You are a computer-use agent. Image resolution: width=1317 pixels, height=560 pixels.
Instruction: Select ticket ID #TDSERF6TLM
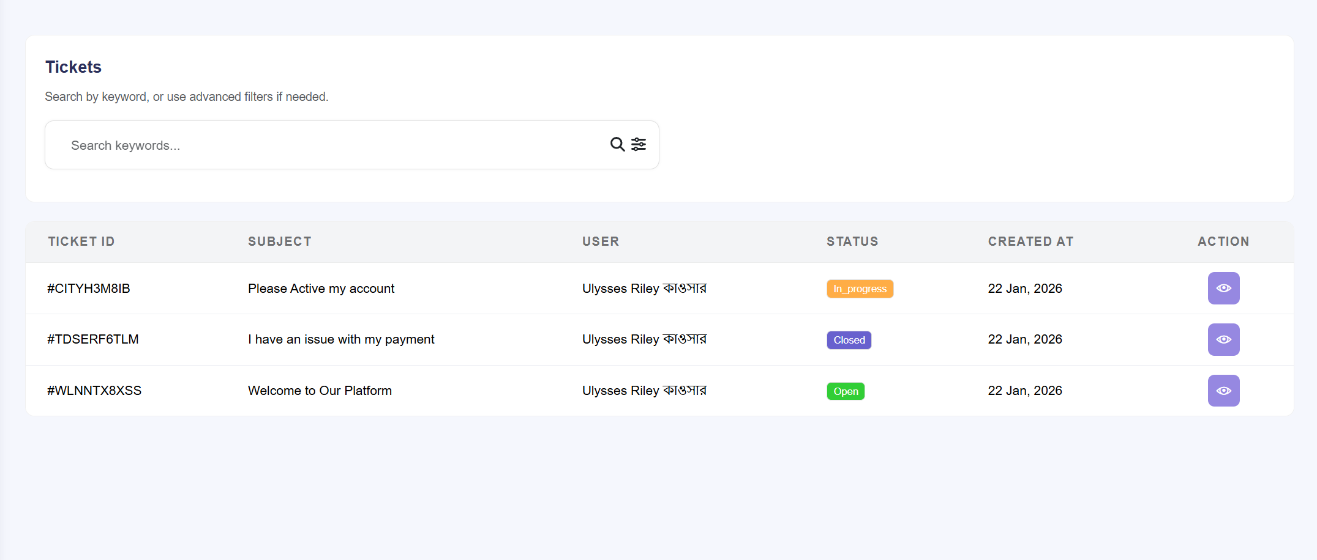click(93, 339)
